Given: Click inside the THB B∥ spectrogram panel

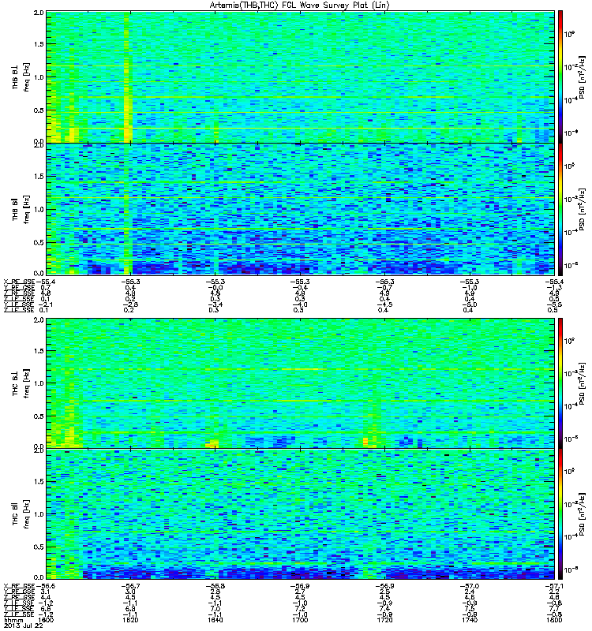Looking at the screenshot, I should (x=301, y=209).
